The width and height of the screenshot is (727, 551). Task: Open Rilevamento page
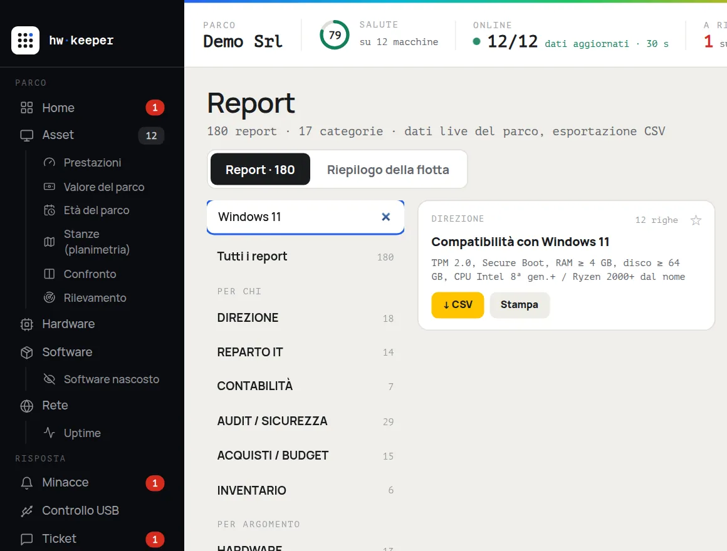(95, 297)
